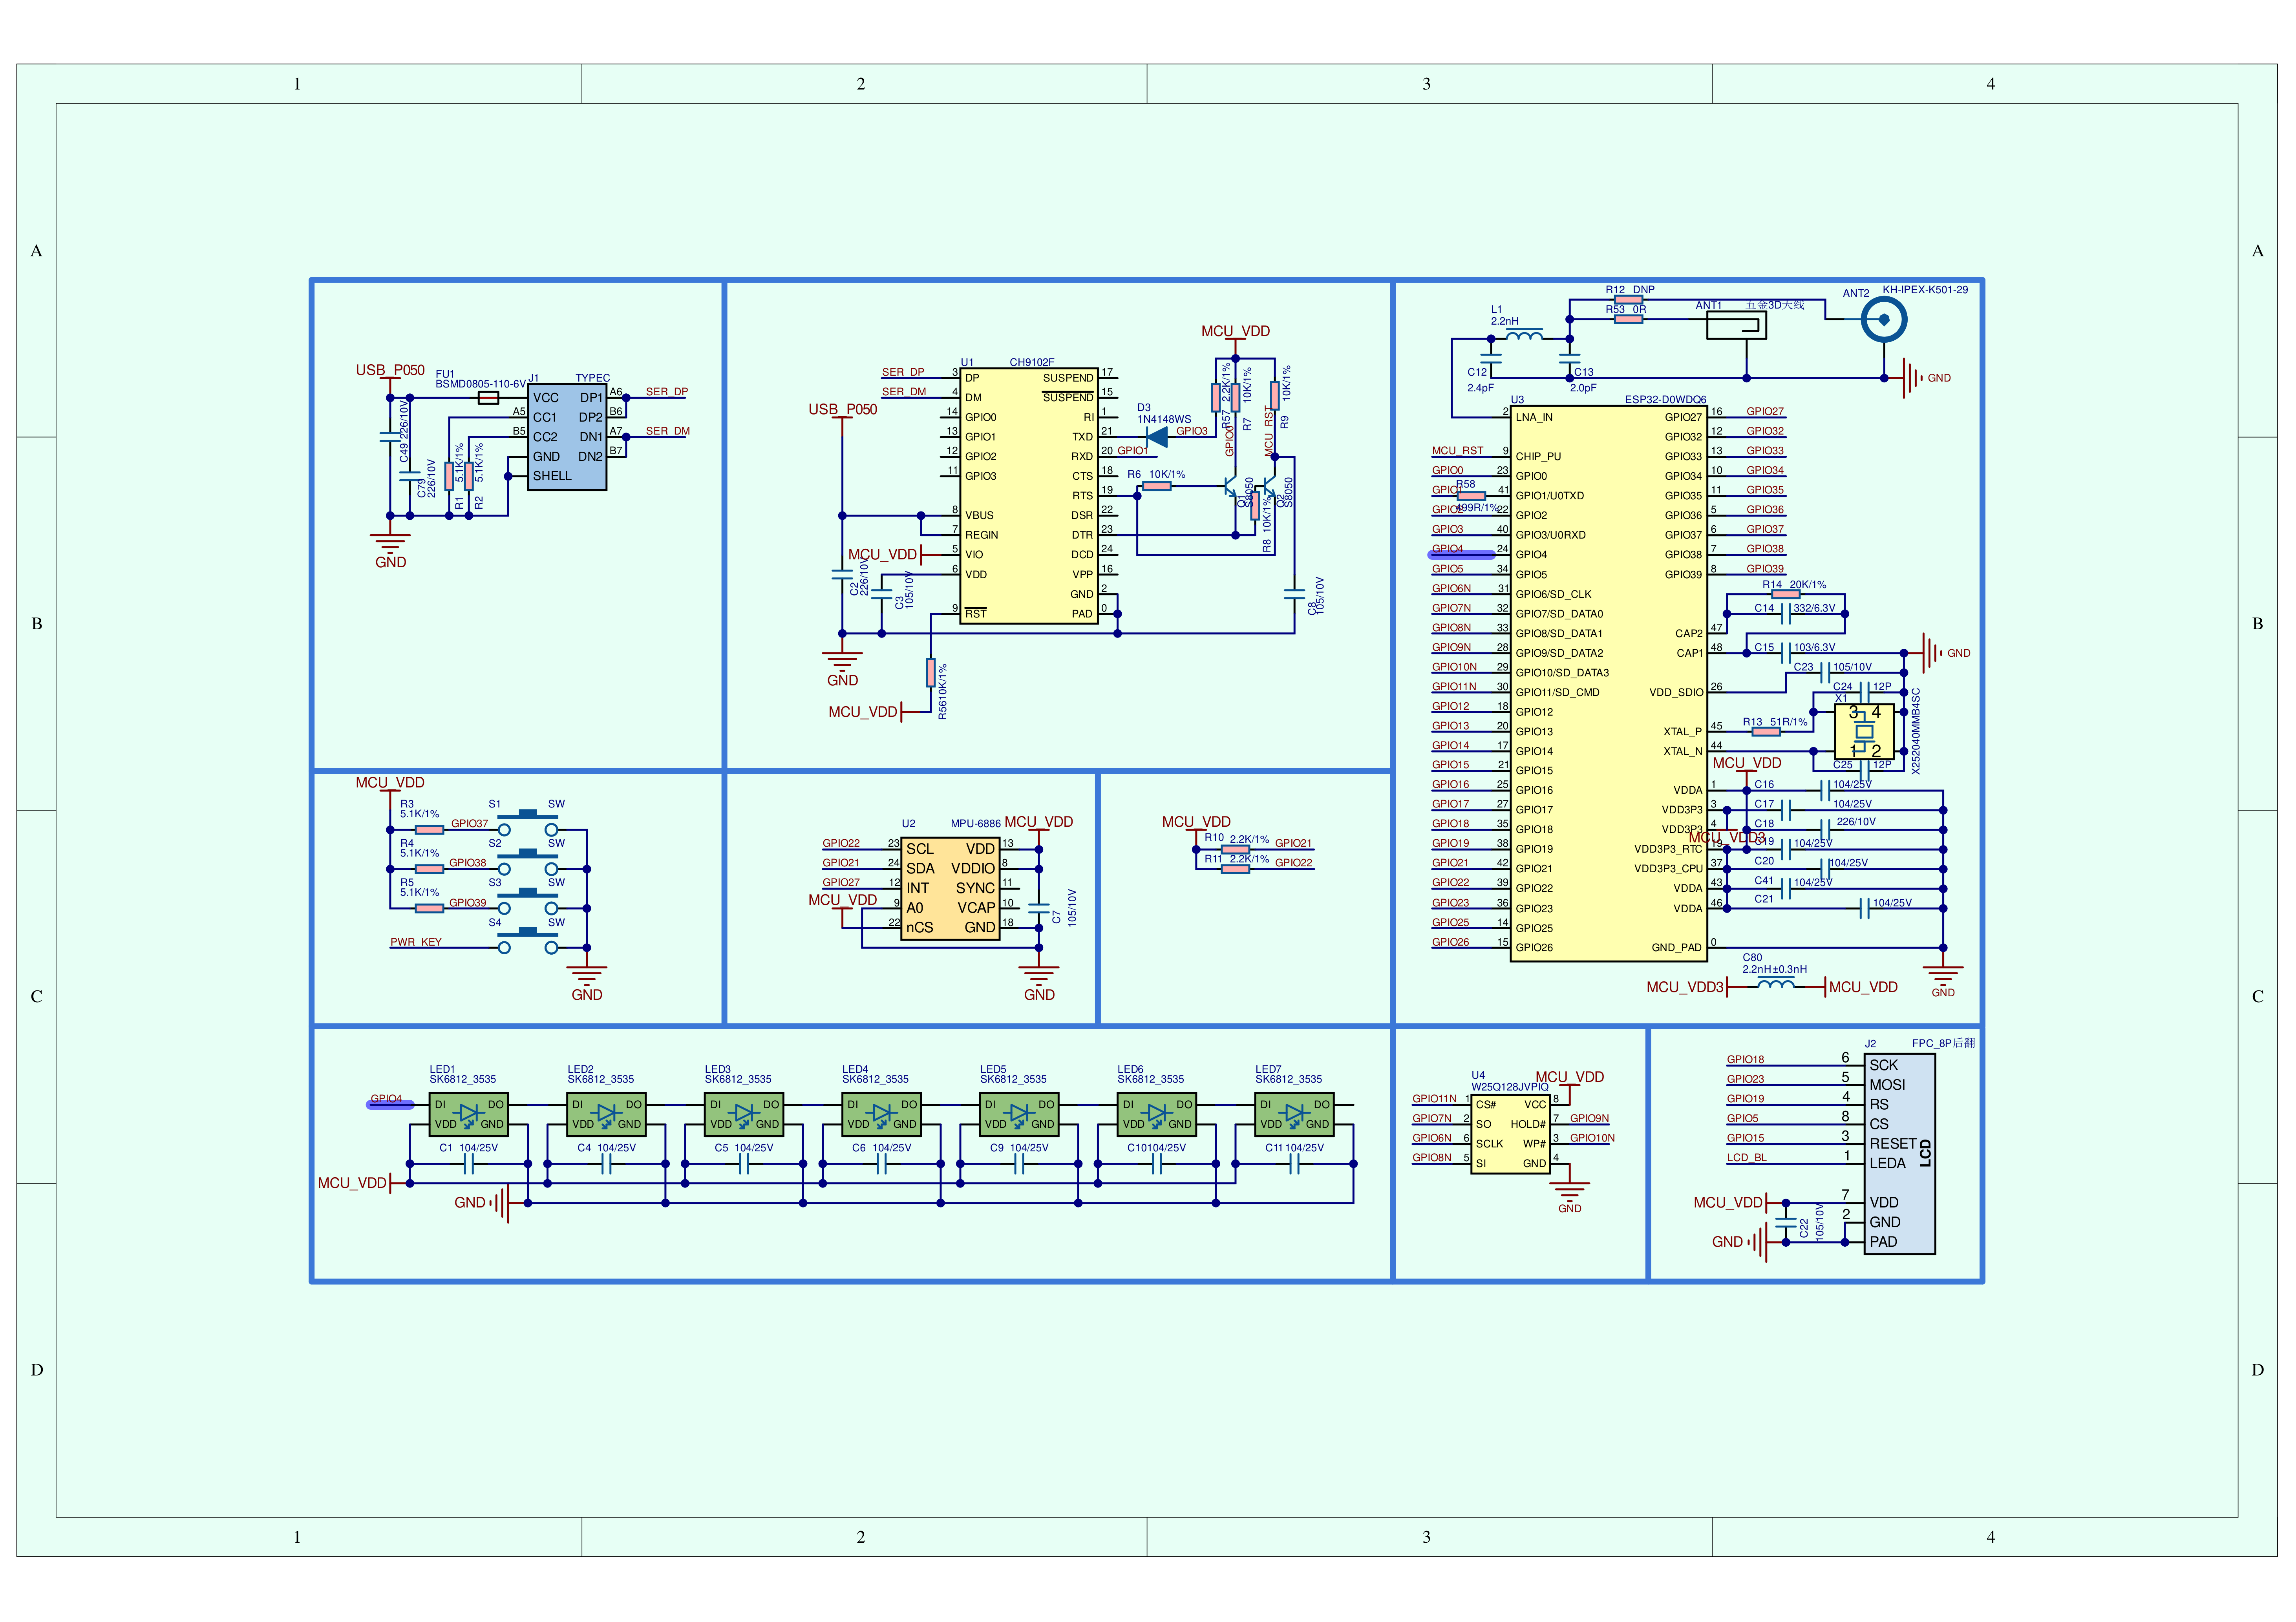Click the W25Q128JVPIQ U4 flash chip body

coord(1510,1134)
